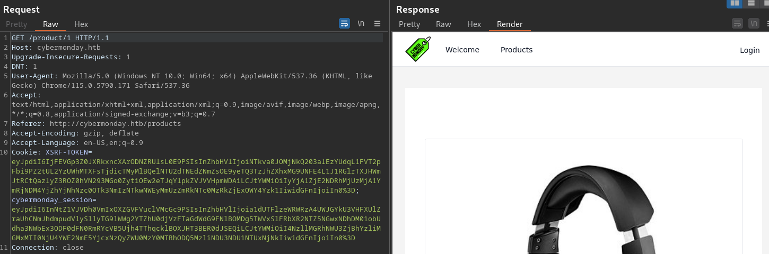Screen dimensions: 769x254
Task: Click the 'Response' panel heading
Action: coord(418,10)
